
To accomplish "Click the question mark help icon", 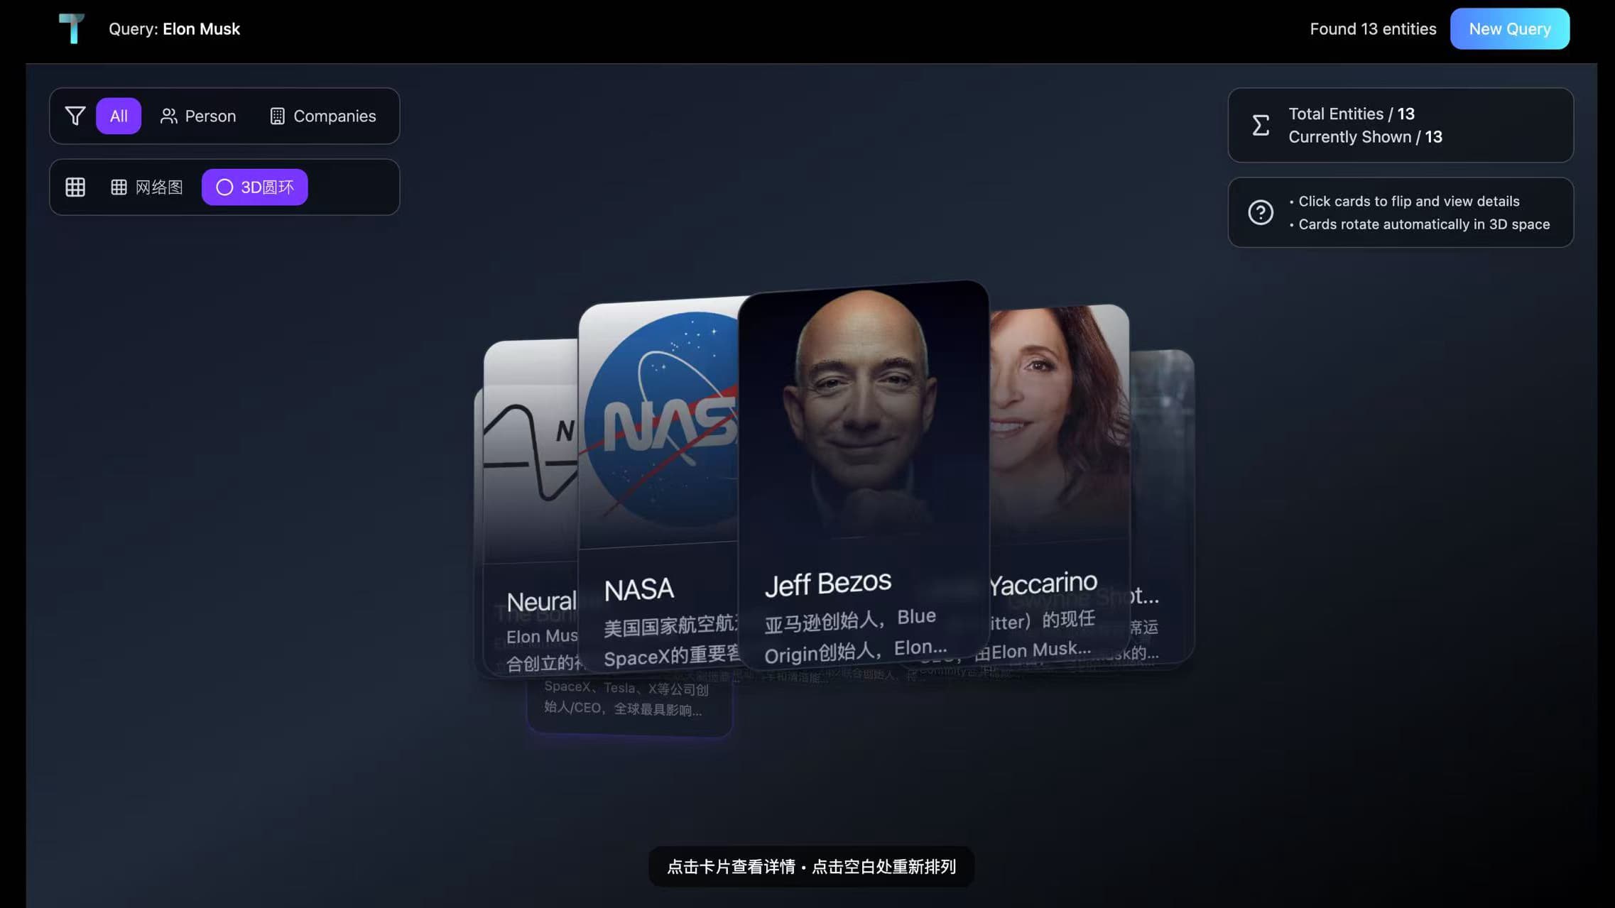I will point(1261,212).
